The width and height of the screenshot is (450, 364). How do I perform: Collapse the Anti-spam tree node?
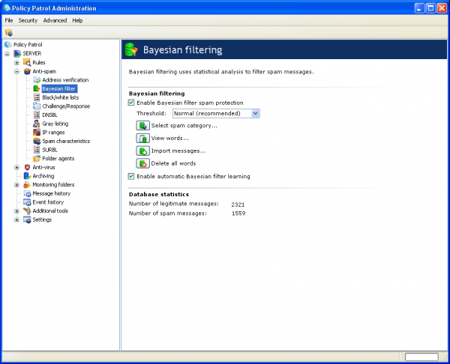[x=16, y=71]
